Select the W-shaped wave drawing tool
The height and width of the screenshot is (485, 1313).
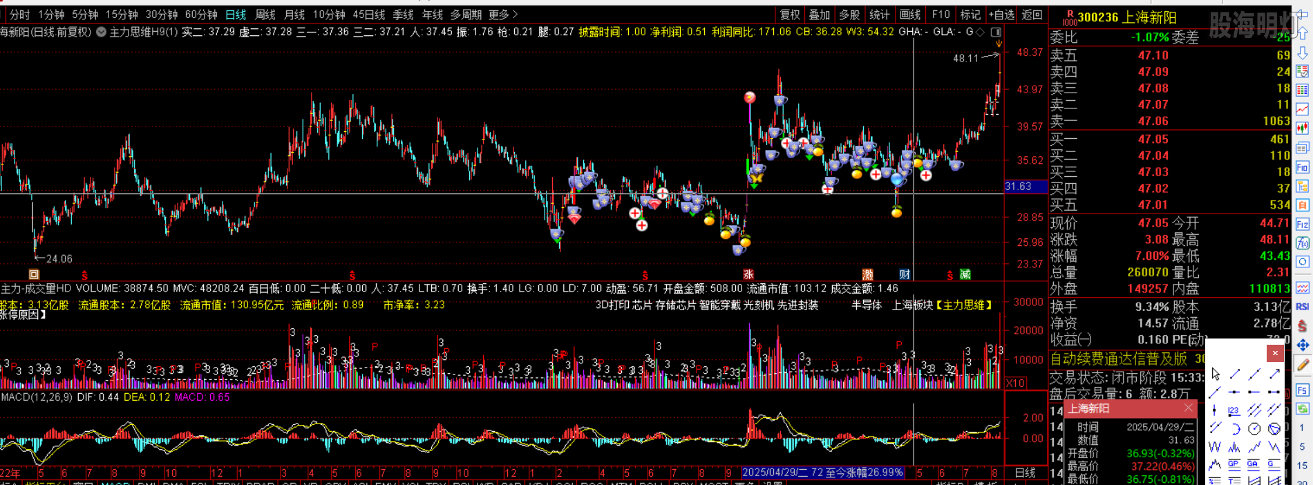[x=1216, y=447]
